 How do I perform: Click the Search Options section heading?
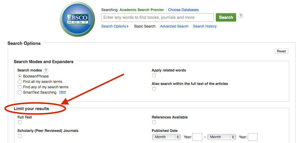point(24,43)
